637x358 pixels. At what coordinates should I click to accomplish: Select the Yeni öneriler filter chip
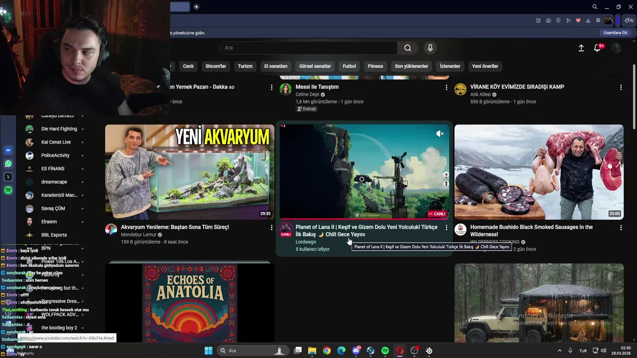pyautogui.click(x=485, y=66)
